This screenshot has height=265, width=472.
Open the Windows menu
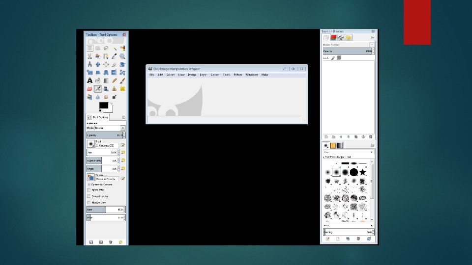point(252,75)
